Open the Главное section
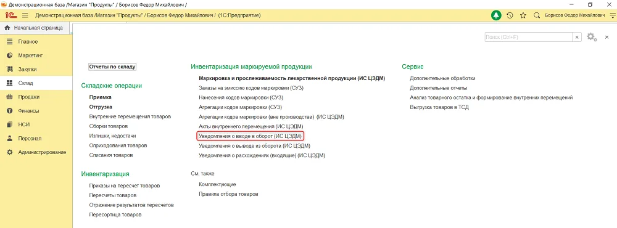 pos(36,42)
